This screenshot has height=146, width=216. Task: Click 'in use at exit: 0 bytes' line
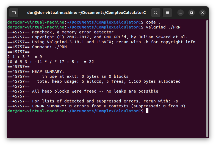[68, 76]
